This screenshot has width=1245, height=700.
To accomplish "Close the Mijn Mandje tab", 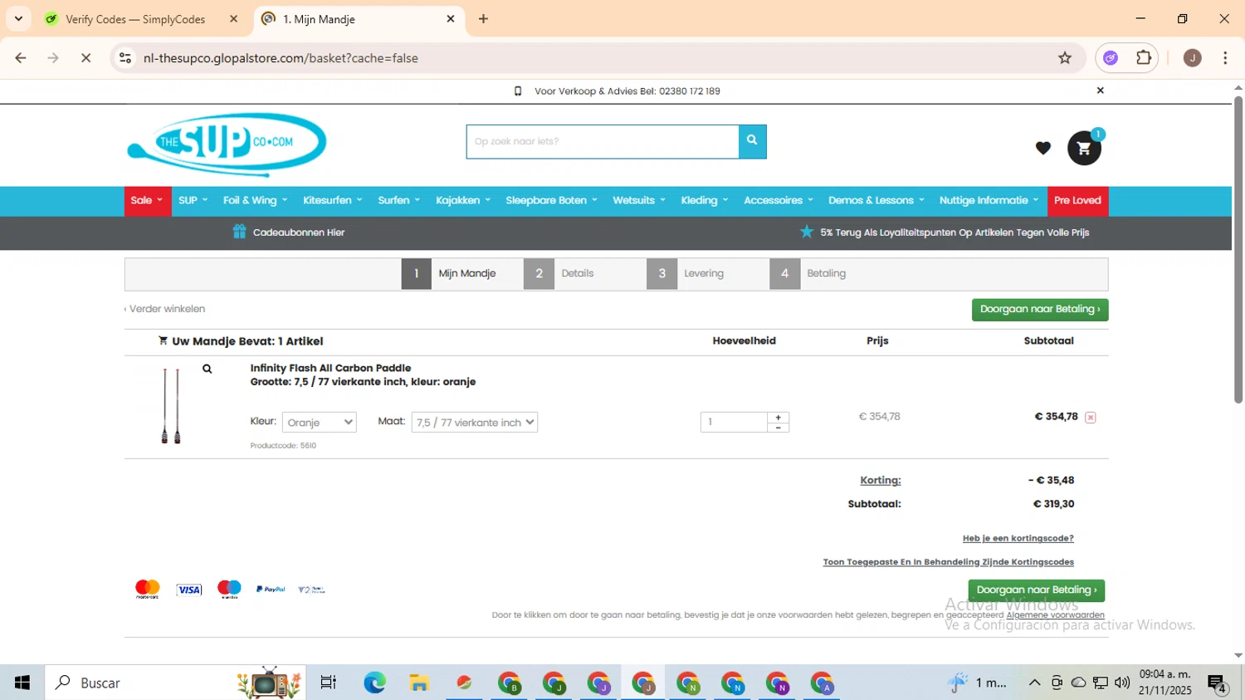I will point(451,19).
